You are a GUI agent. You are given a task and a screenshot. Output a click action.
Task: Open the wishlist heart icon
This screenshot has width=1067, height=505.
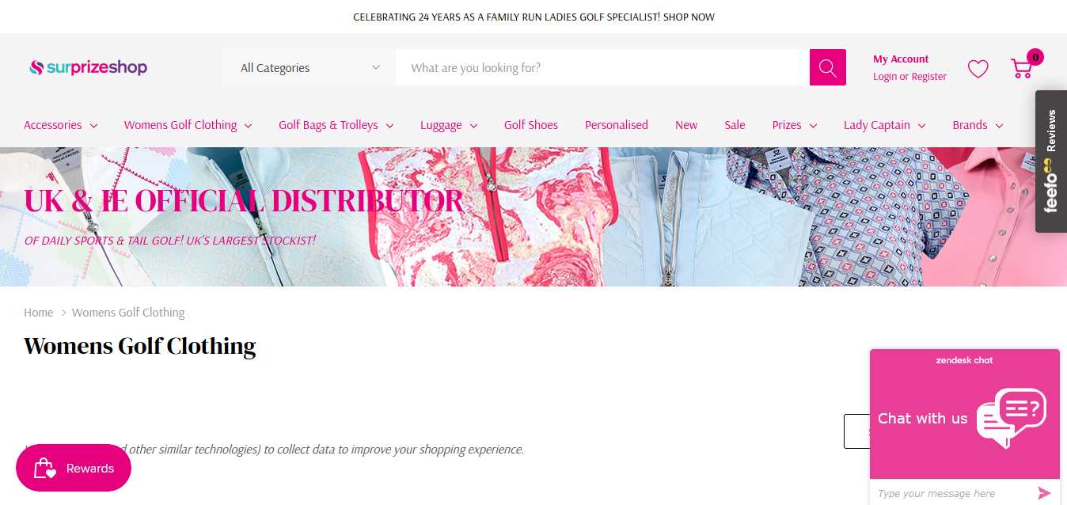point(978,69)
